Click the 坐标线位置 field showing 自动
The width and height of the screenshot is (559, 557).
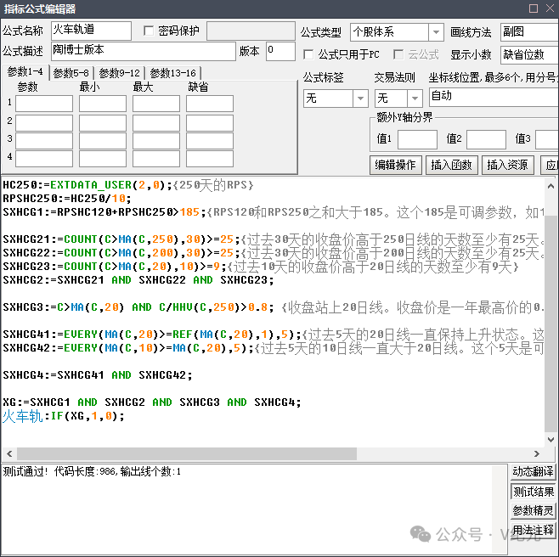pyautogui.click(x=494, y=97)
